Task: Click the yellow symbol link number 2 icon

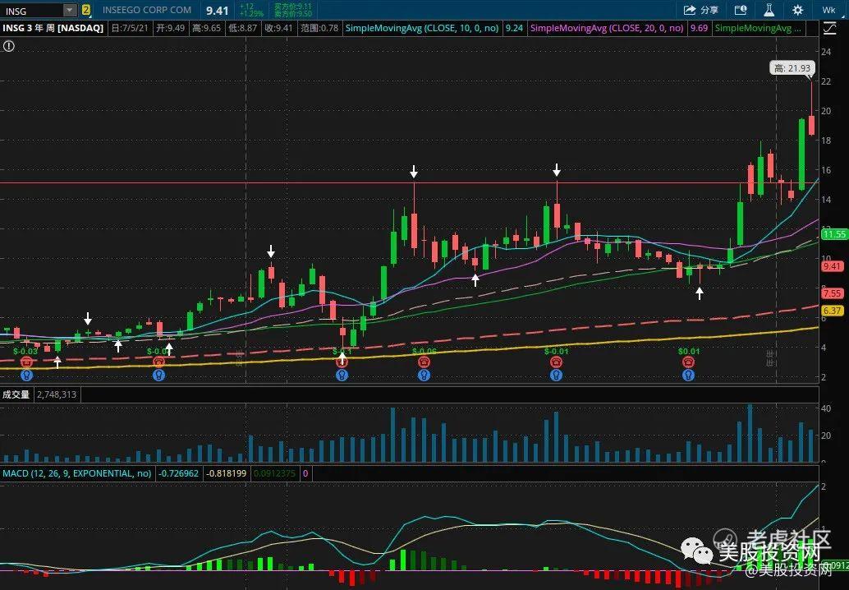Action: coord(85,10)
